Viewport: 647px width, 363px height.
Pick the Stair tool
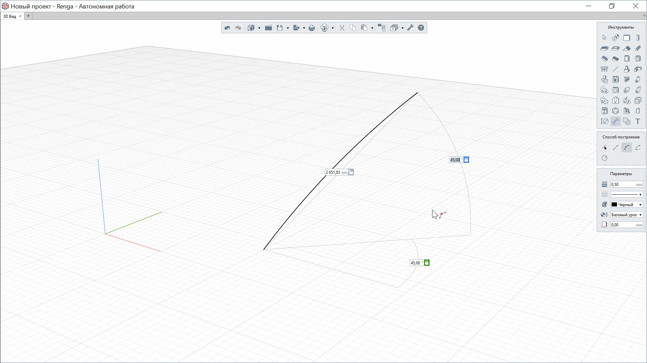[x=604, y=59]
